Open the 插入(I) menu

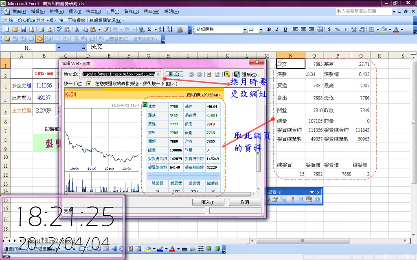[x=75, y=12]
